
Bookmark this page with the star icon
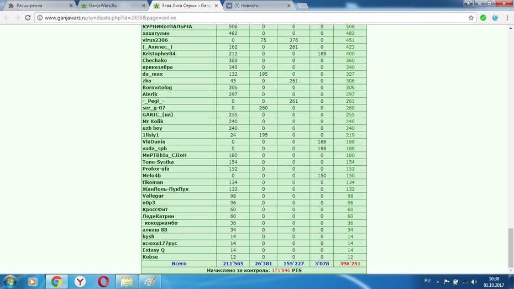pos(471,18)
